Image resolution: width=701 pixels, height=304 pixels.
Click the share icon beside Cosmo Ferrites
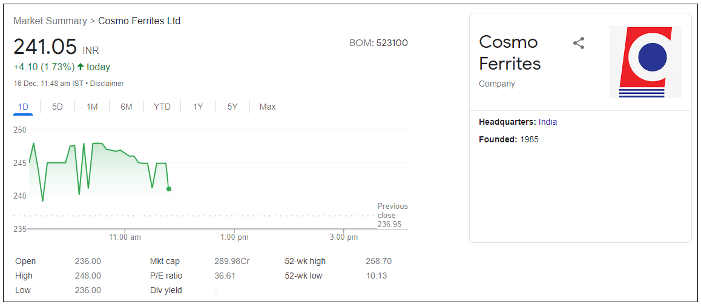click(579, 43)
